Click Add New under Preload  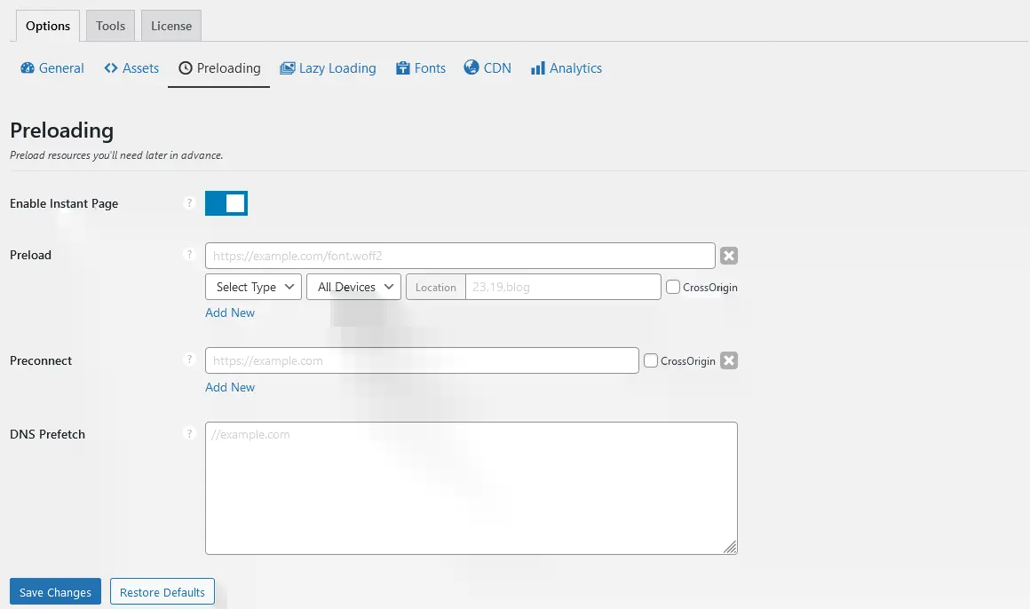[230, 312]
